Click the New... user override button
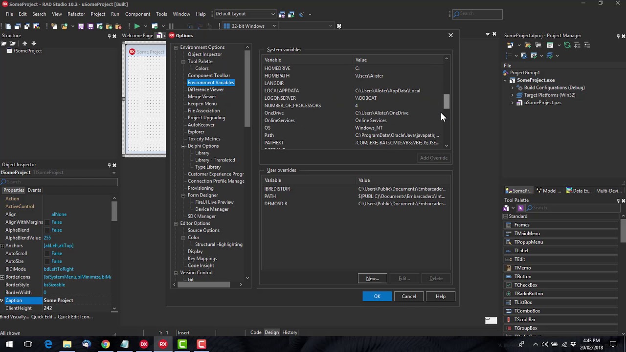626x352 pixels. [x=373, y=278]
